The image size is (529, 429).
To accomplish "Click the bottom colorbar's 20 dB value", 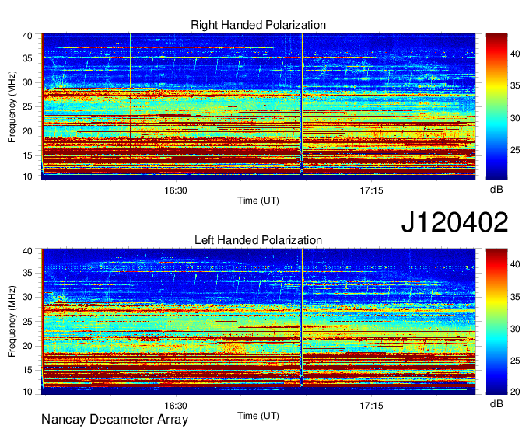I will click(x=515, y=392).
